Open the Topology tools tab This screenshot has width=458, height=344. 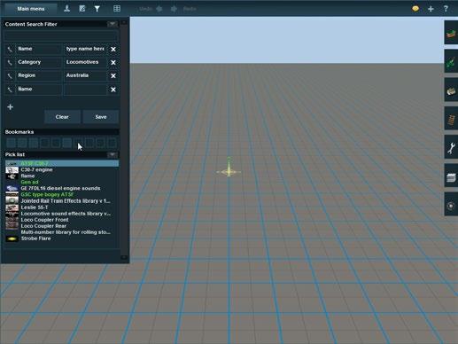point(451,33)
